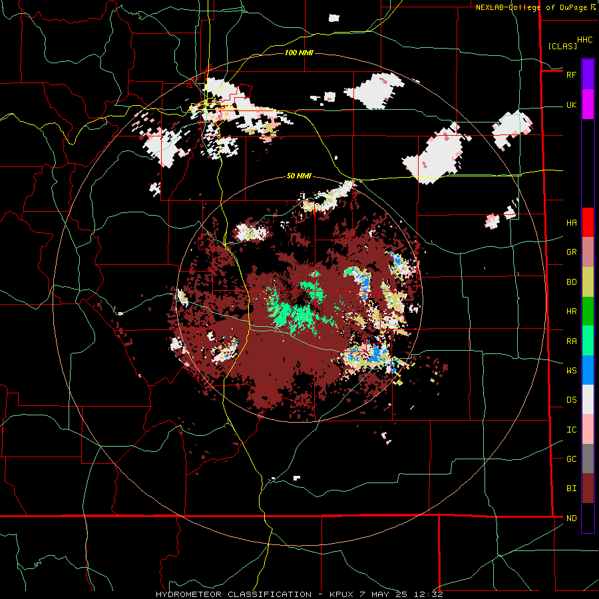Click the HA legend label
599x599 pixels.
(571, 223)
